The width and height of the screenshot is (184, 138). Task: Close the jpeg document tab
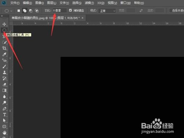tap(82, 18)
